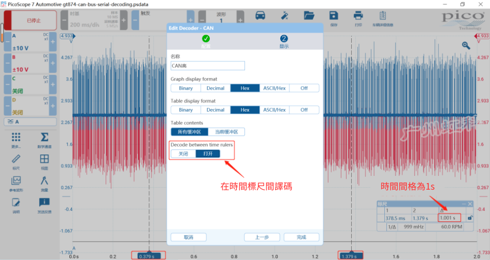Viewport: 490px width, 260px height.
Task: Decrease channel B range with minus
Action: (8, 63)
